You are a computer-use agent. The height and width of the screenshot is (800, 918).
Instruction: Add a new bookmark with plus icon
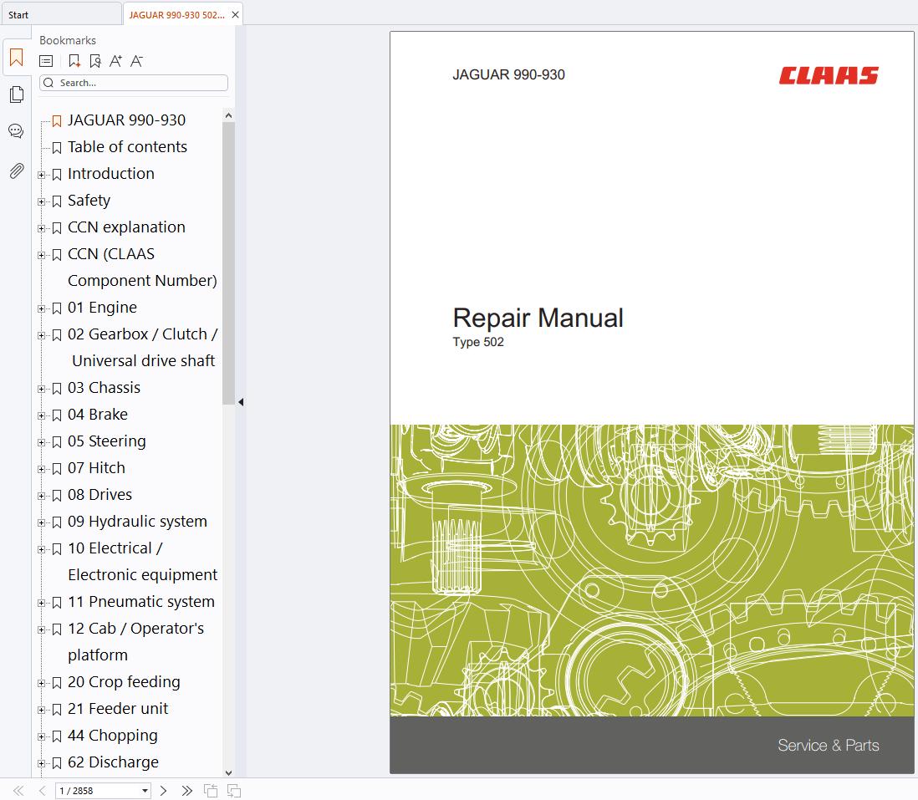click(x=74, y=61)
